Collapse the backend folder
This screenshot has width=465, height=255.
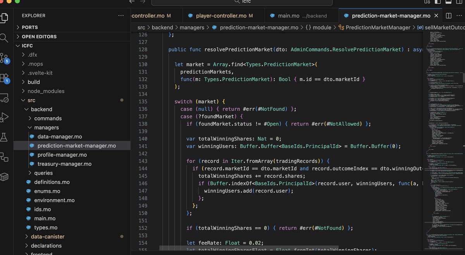click(72, 109)
